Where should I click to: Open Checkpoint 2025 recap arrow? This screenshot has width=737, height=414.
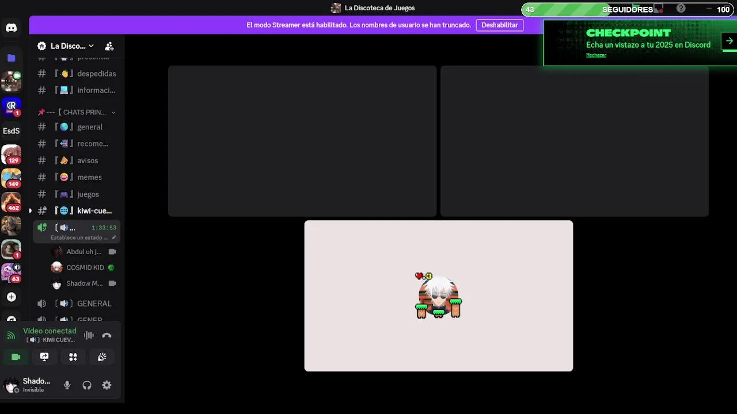tap(729, 41)
